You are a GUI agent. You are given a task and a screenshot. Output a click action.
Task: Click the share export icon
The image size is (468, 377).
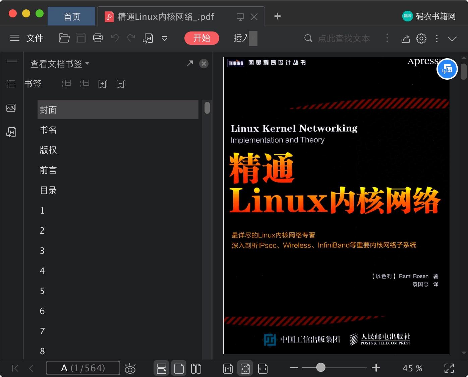pos(406,39)
